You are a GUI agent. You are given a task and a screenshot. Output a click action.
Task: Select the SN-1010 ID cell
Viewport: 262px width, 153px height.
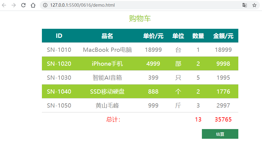click(59, 50)
